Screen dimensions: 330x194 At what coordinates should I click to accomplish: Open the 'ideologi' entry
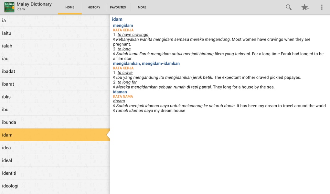[x=55, y=186]
